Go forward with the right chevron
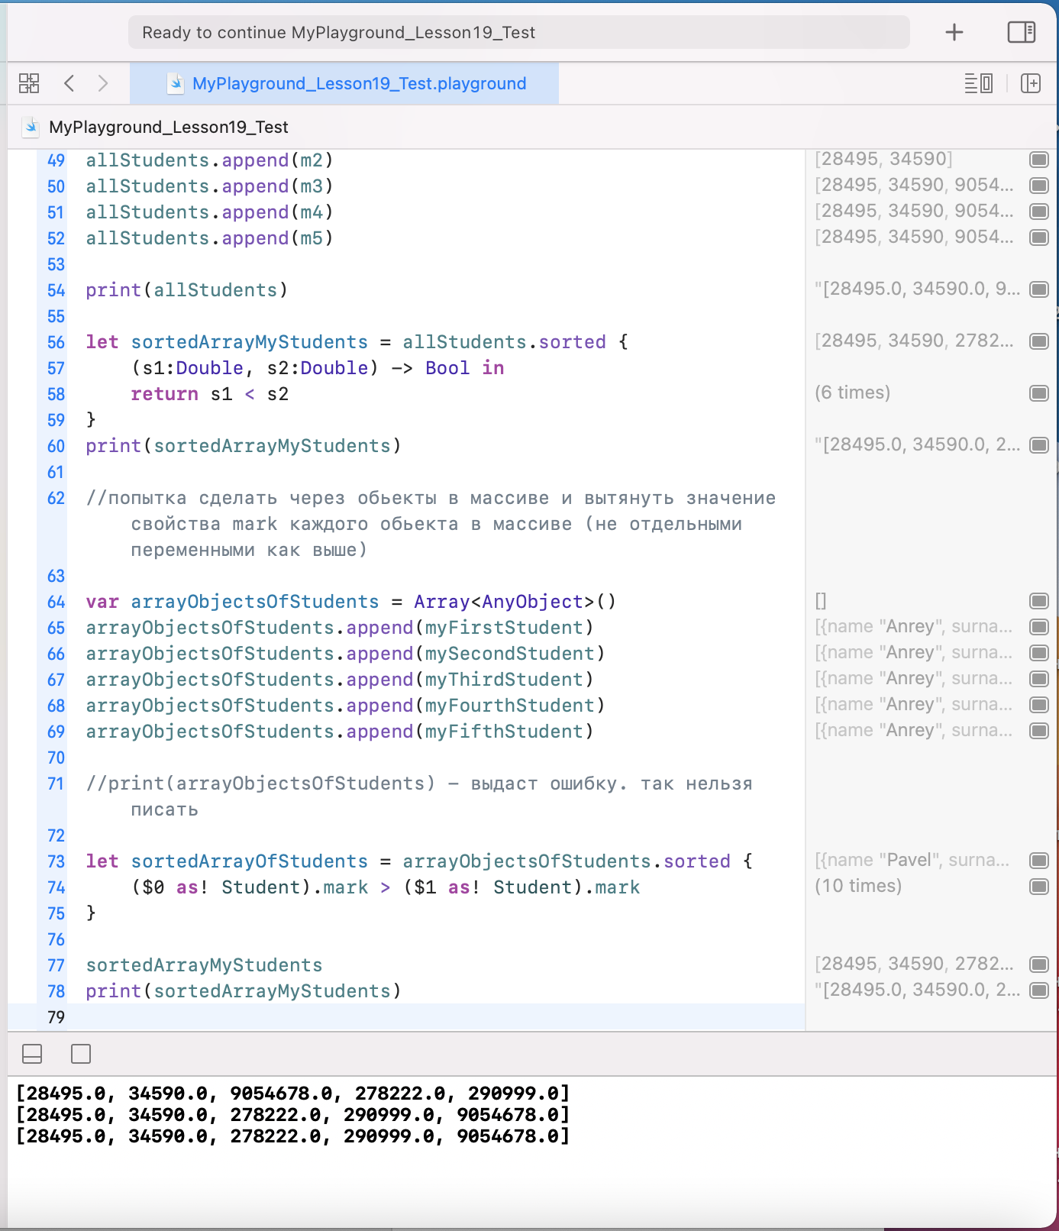The height and width of the screenshot is (1231, 1059). pos(103,83)
